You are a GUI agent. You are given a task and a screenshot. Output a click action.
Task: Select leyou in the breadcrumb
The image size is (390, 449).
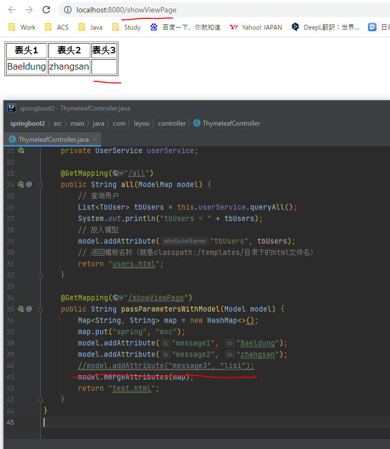tap(141, 123)
